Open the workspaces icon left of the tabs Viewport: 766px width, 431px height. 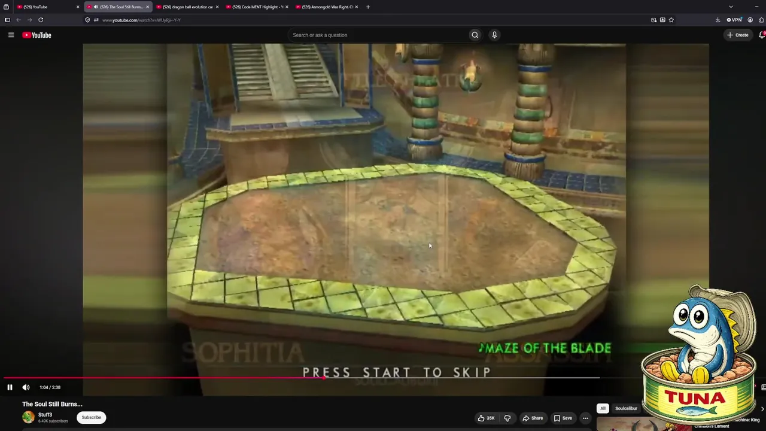pos(6,7)
